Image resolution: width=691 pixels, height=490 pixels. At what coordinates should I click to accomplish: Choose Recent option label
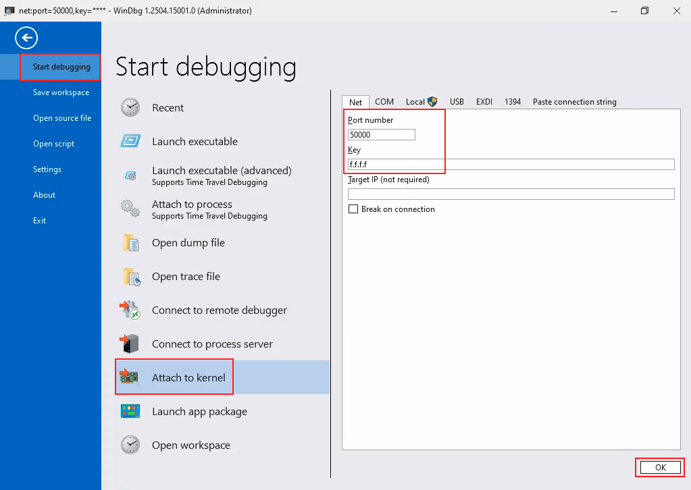(168, 108)
